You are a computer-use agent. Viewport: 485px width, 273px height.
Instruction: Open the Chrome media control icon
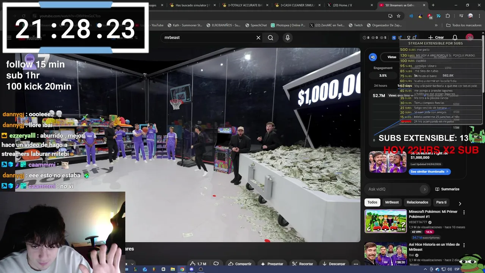461,16
